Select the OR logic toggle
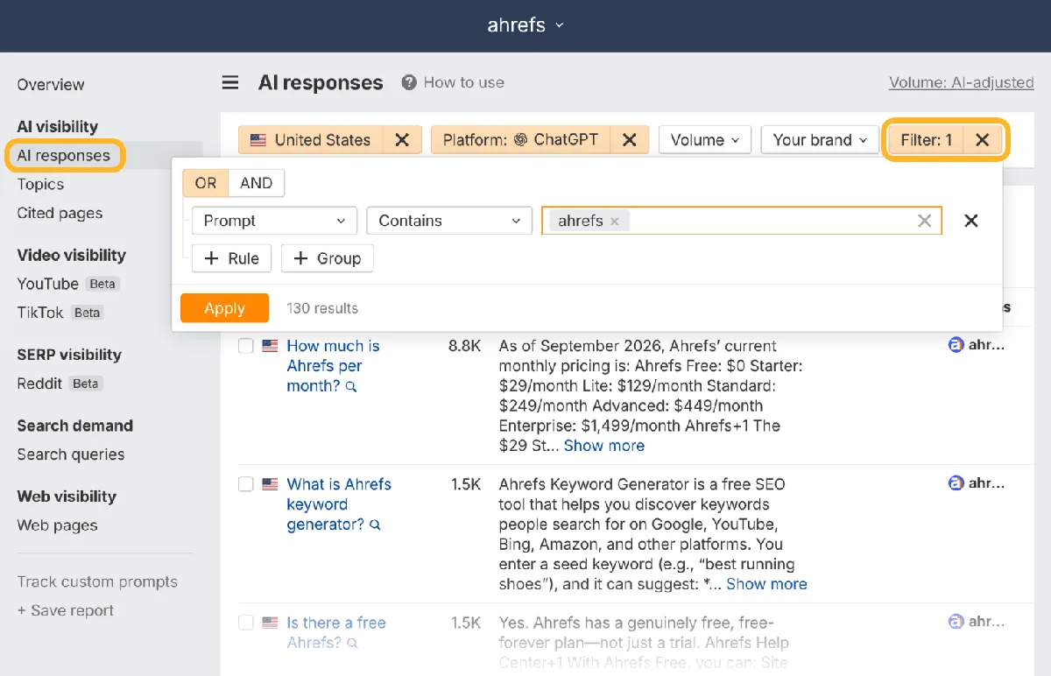1051x676 pixels. pos(206,183)
